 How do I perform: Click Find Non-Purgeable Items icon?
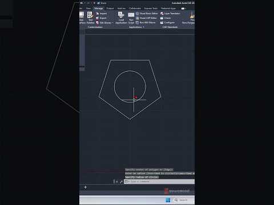(192, 15)
